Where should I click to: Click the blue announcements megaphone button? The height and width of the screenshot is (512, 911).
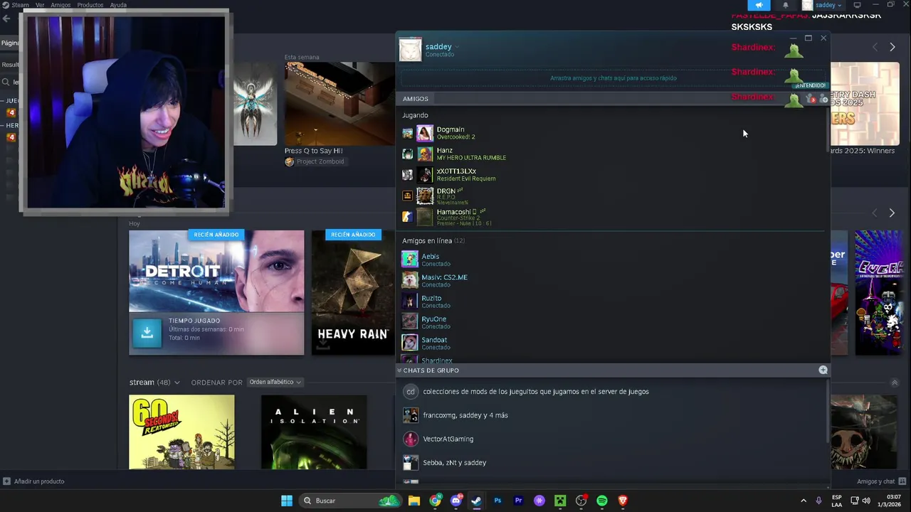click(759, 5)
